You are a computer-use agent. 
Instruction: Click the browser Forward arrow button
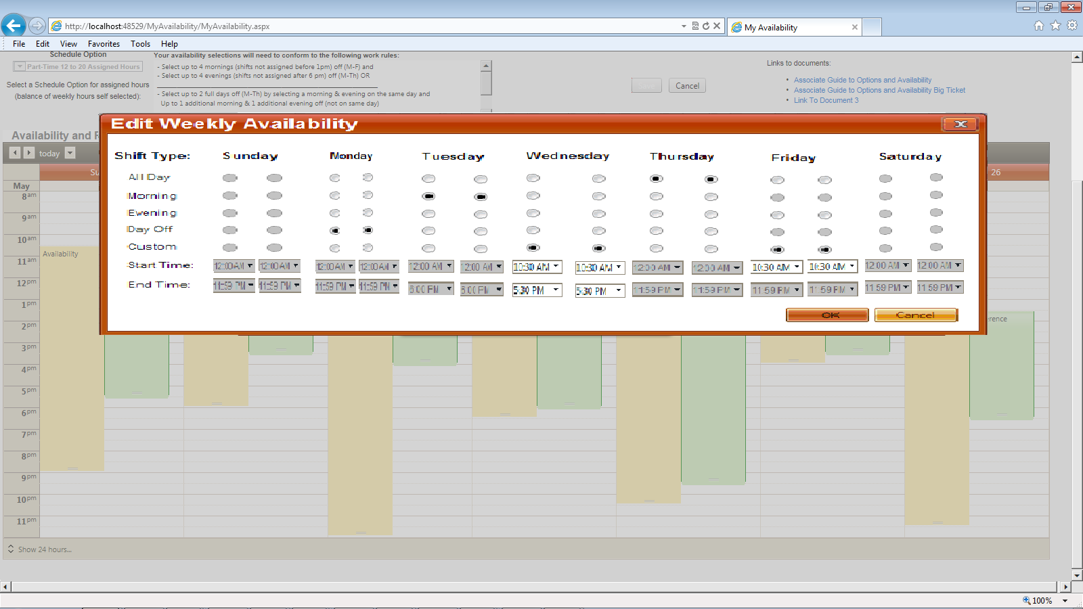pos(37,26)
